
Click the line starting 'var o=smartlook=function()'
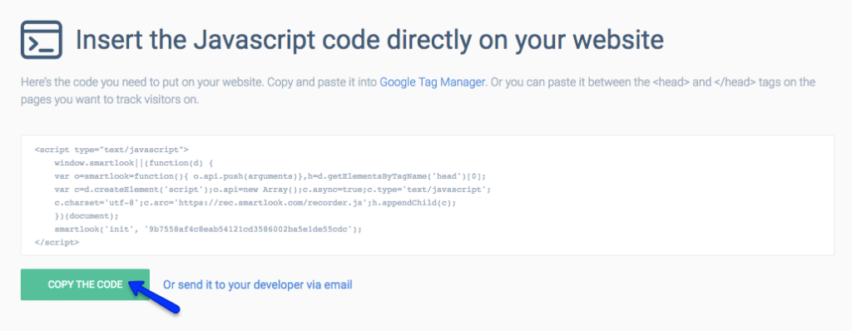270,176
